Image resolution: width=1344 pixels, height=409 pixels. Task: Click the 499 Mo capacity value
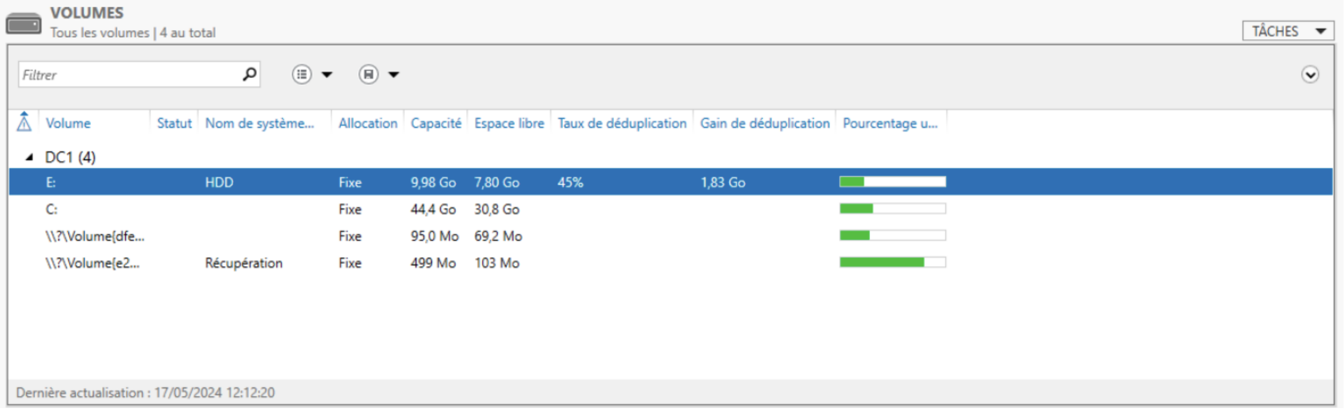433,263
